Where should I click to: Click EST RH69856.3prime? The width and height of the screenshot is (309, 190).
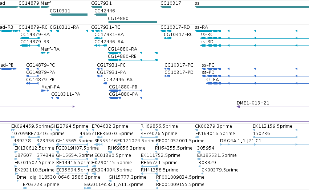click(126, 148)
